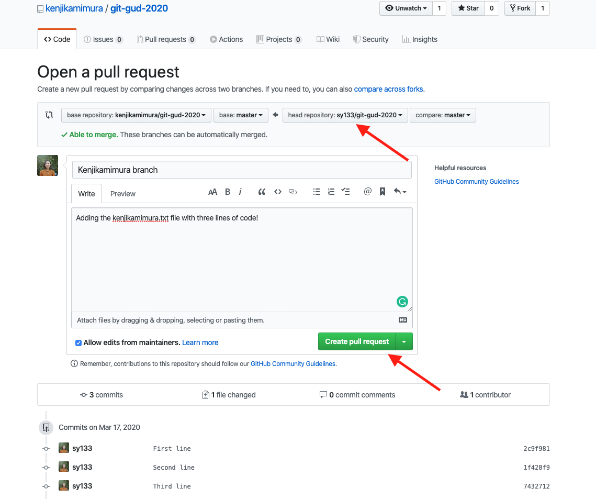View the 0 commit comments tab
The height and width of the screenshot is (499, 596).
pos(357,395)
